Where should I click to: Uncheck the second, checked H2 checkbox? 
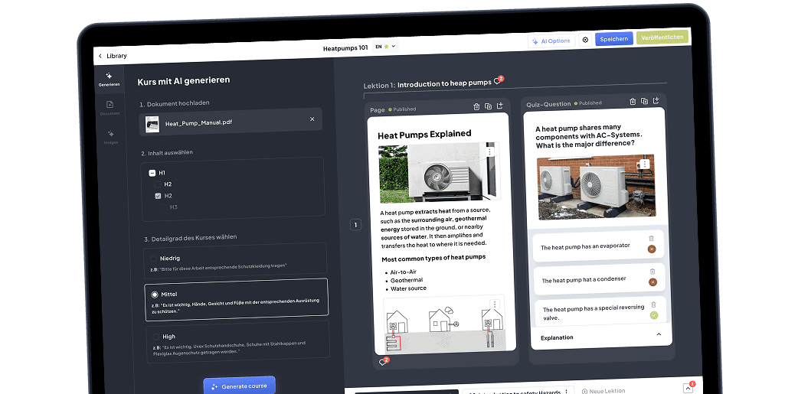pyautogui.click(x=158, y=196)
